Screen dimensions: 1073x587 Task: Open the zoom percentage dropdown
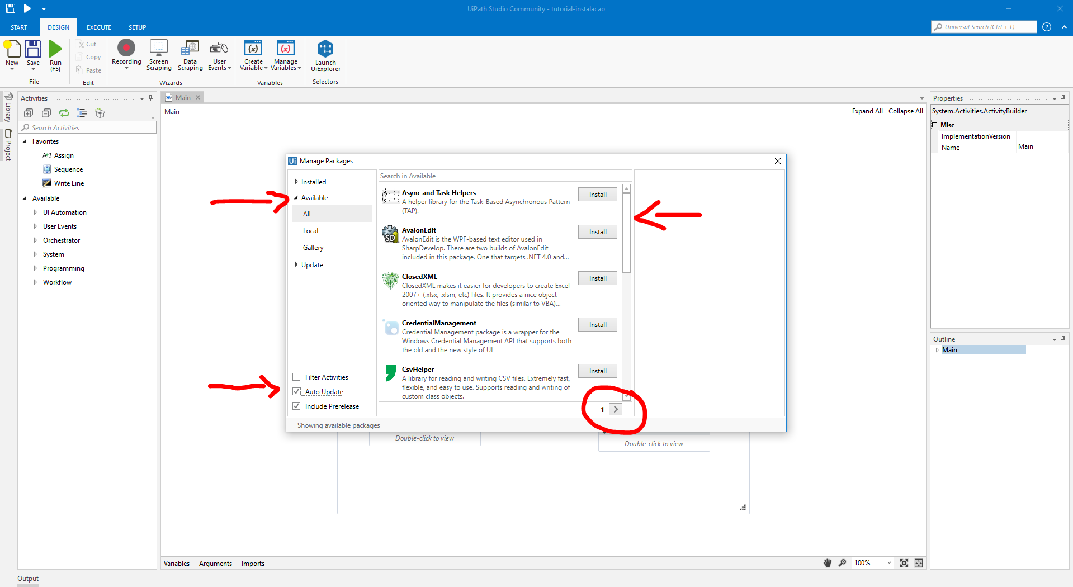click(x=889, y=563)
